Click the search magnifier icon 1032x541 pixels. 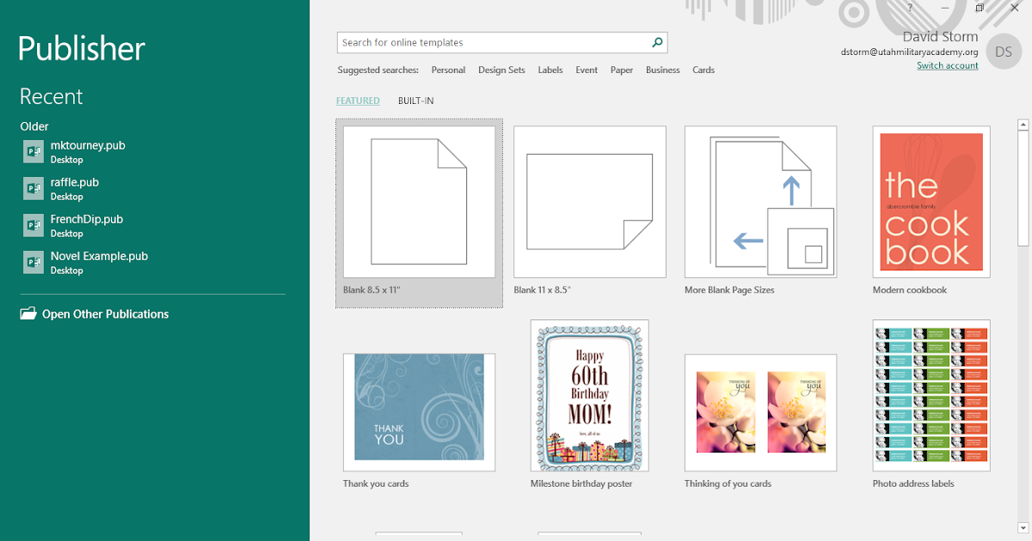coord(657,41)
